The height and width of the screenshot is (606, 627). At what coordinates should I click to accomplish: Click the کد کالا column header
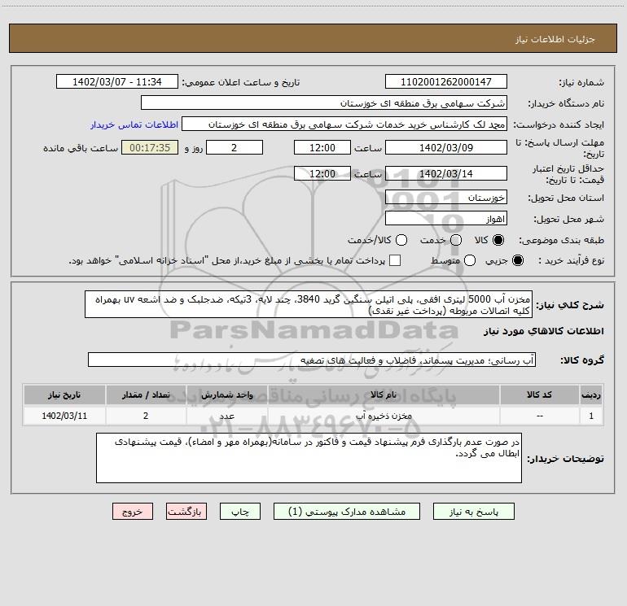539,395
